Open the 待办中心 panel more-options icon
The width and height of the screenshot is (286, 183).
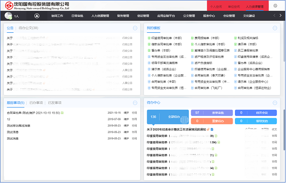coord(275,103)
